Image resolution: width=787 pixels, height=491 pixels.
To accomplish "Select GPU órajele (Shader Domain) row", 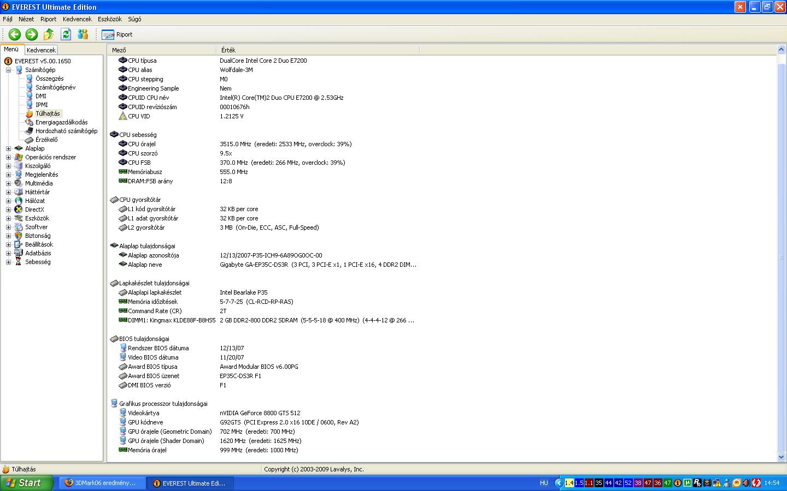I will [263, 441].
